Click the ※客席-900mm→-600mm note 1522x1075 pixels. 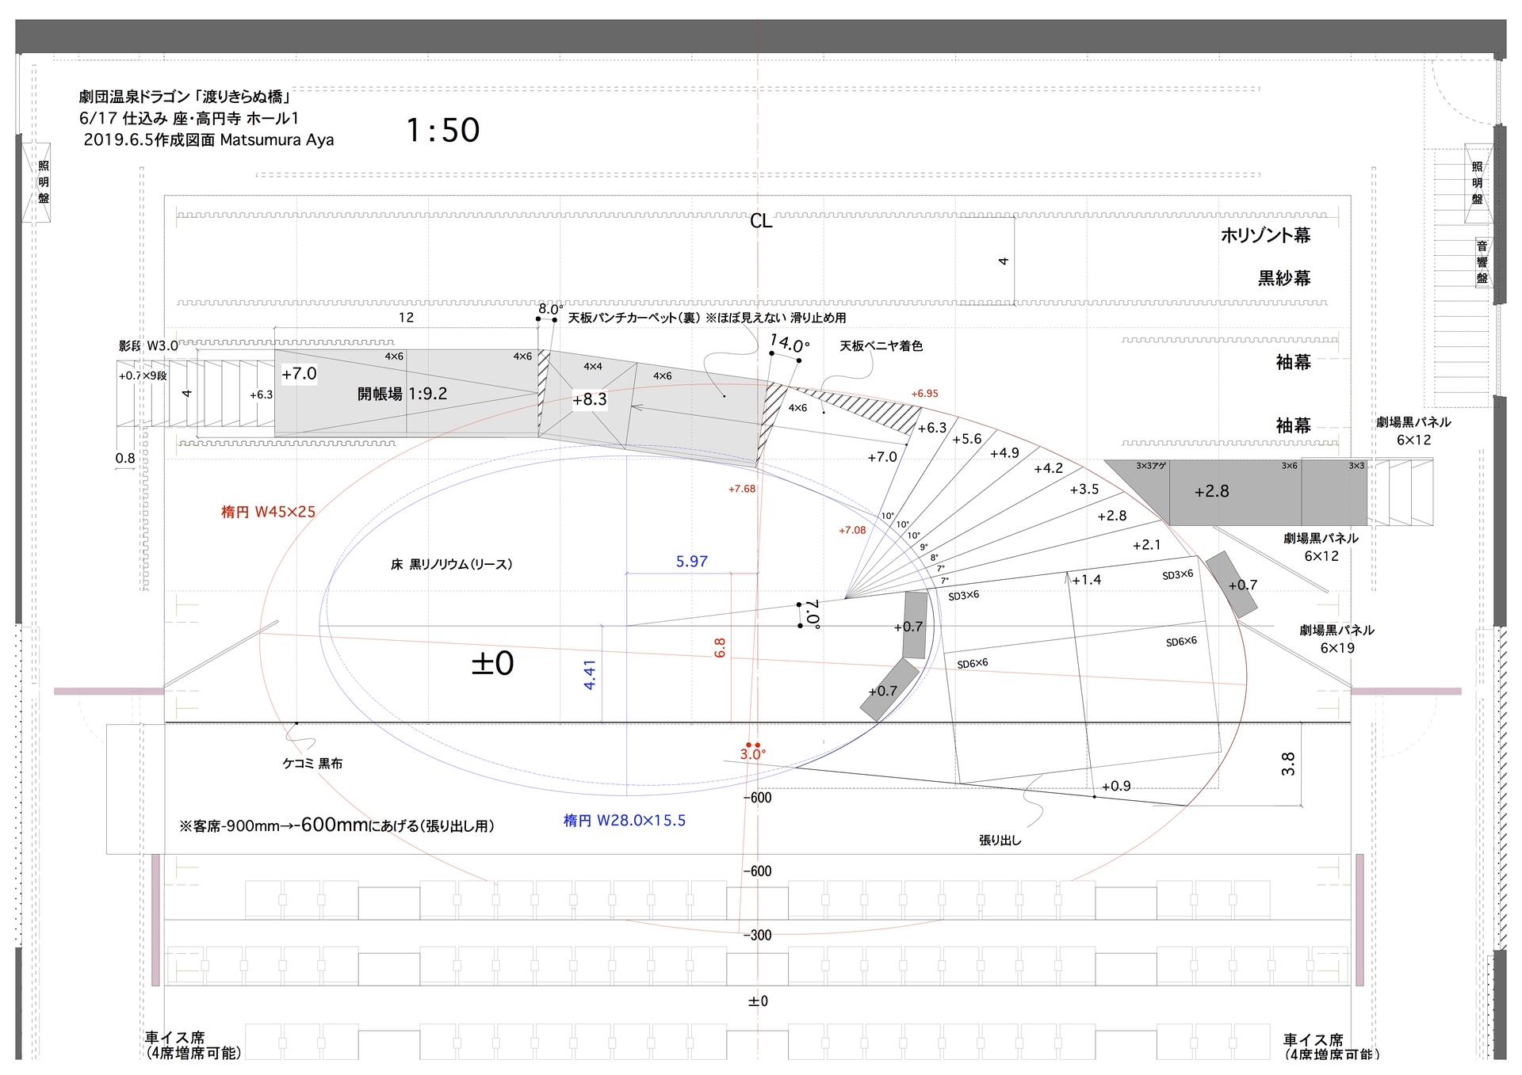tap(337, 825)
